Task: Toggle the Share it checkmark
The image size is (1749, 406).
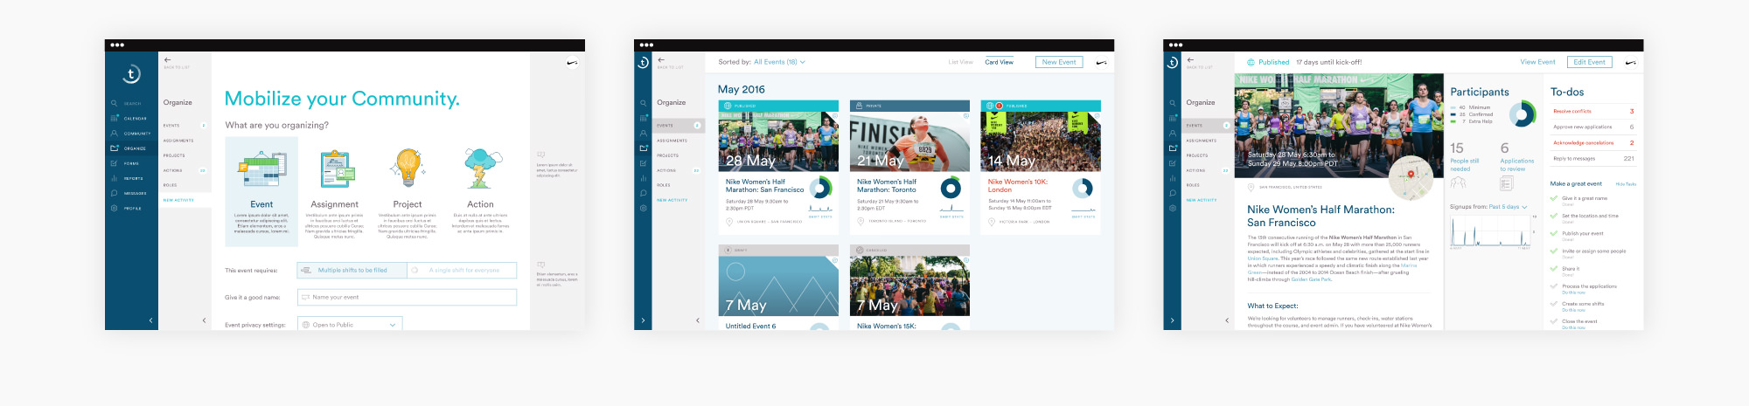Action: [x=1554, y=269]
